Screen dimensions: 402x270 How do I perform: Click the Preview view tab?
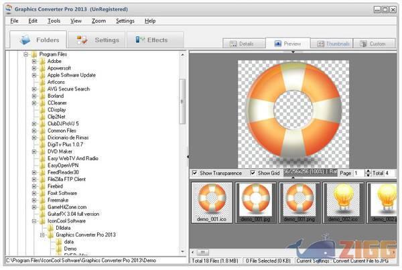[x=287, y=44]
